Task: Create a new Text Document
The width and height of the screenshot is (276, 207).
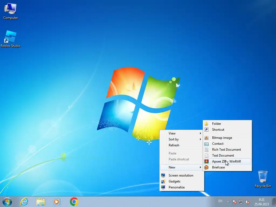Action: pyautogui.click(x=227, y=156)
